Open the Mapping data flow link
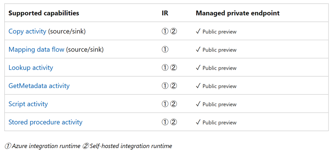 tap(36, 50)
